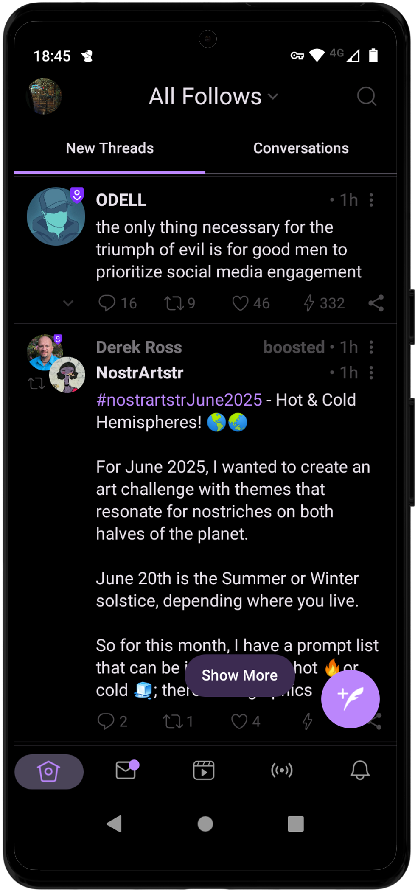Open search with the magnifier icon

pyautogui.click(x=367, y=96)
